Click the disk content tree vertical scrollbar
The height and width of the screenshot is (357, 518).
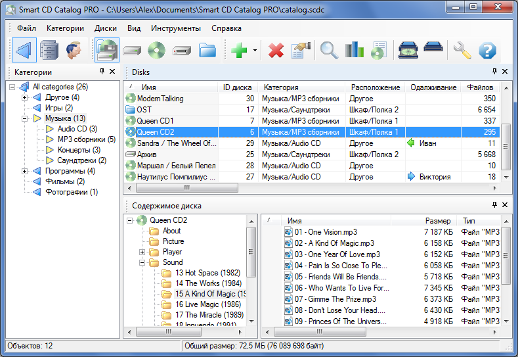251,252
